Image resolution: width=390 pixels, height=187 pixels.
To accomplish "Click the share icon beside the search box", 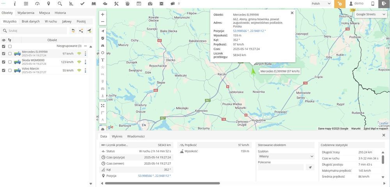I will pos(81,31).
